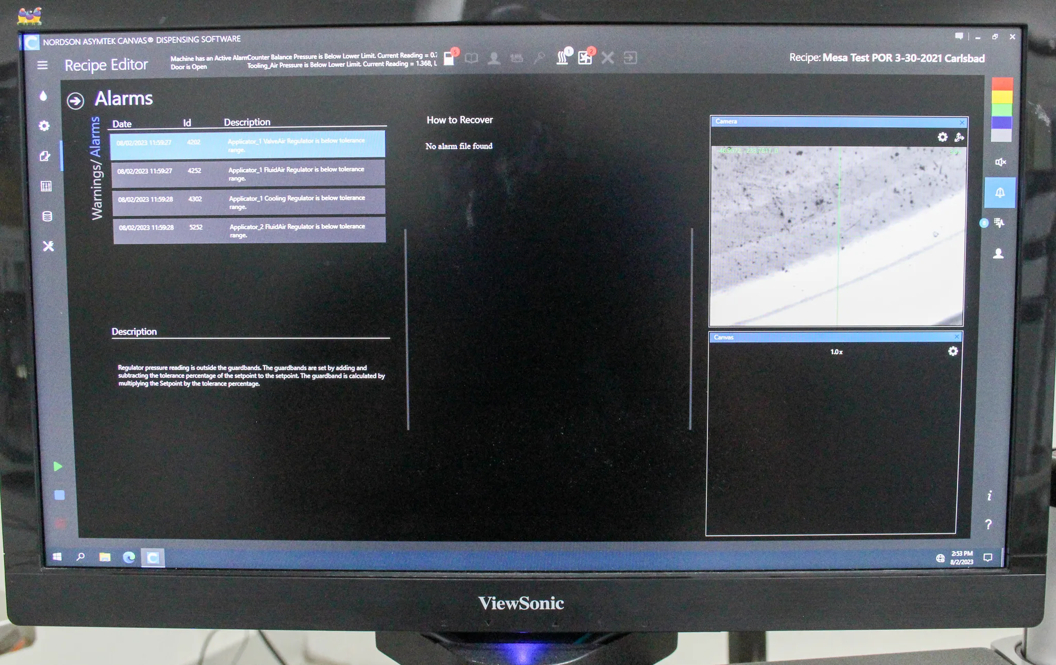The height and width of the screenshot is (665, 1056).
Task: Open the door status icon with badge 5
Action: 450,58
